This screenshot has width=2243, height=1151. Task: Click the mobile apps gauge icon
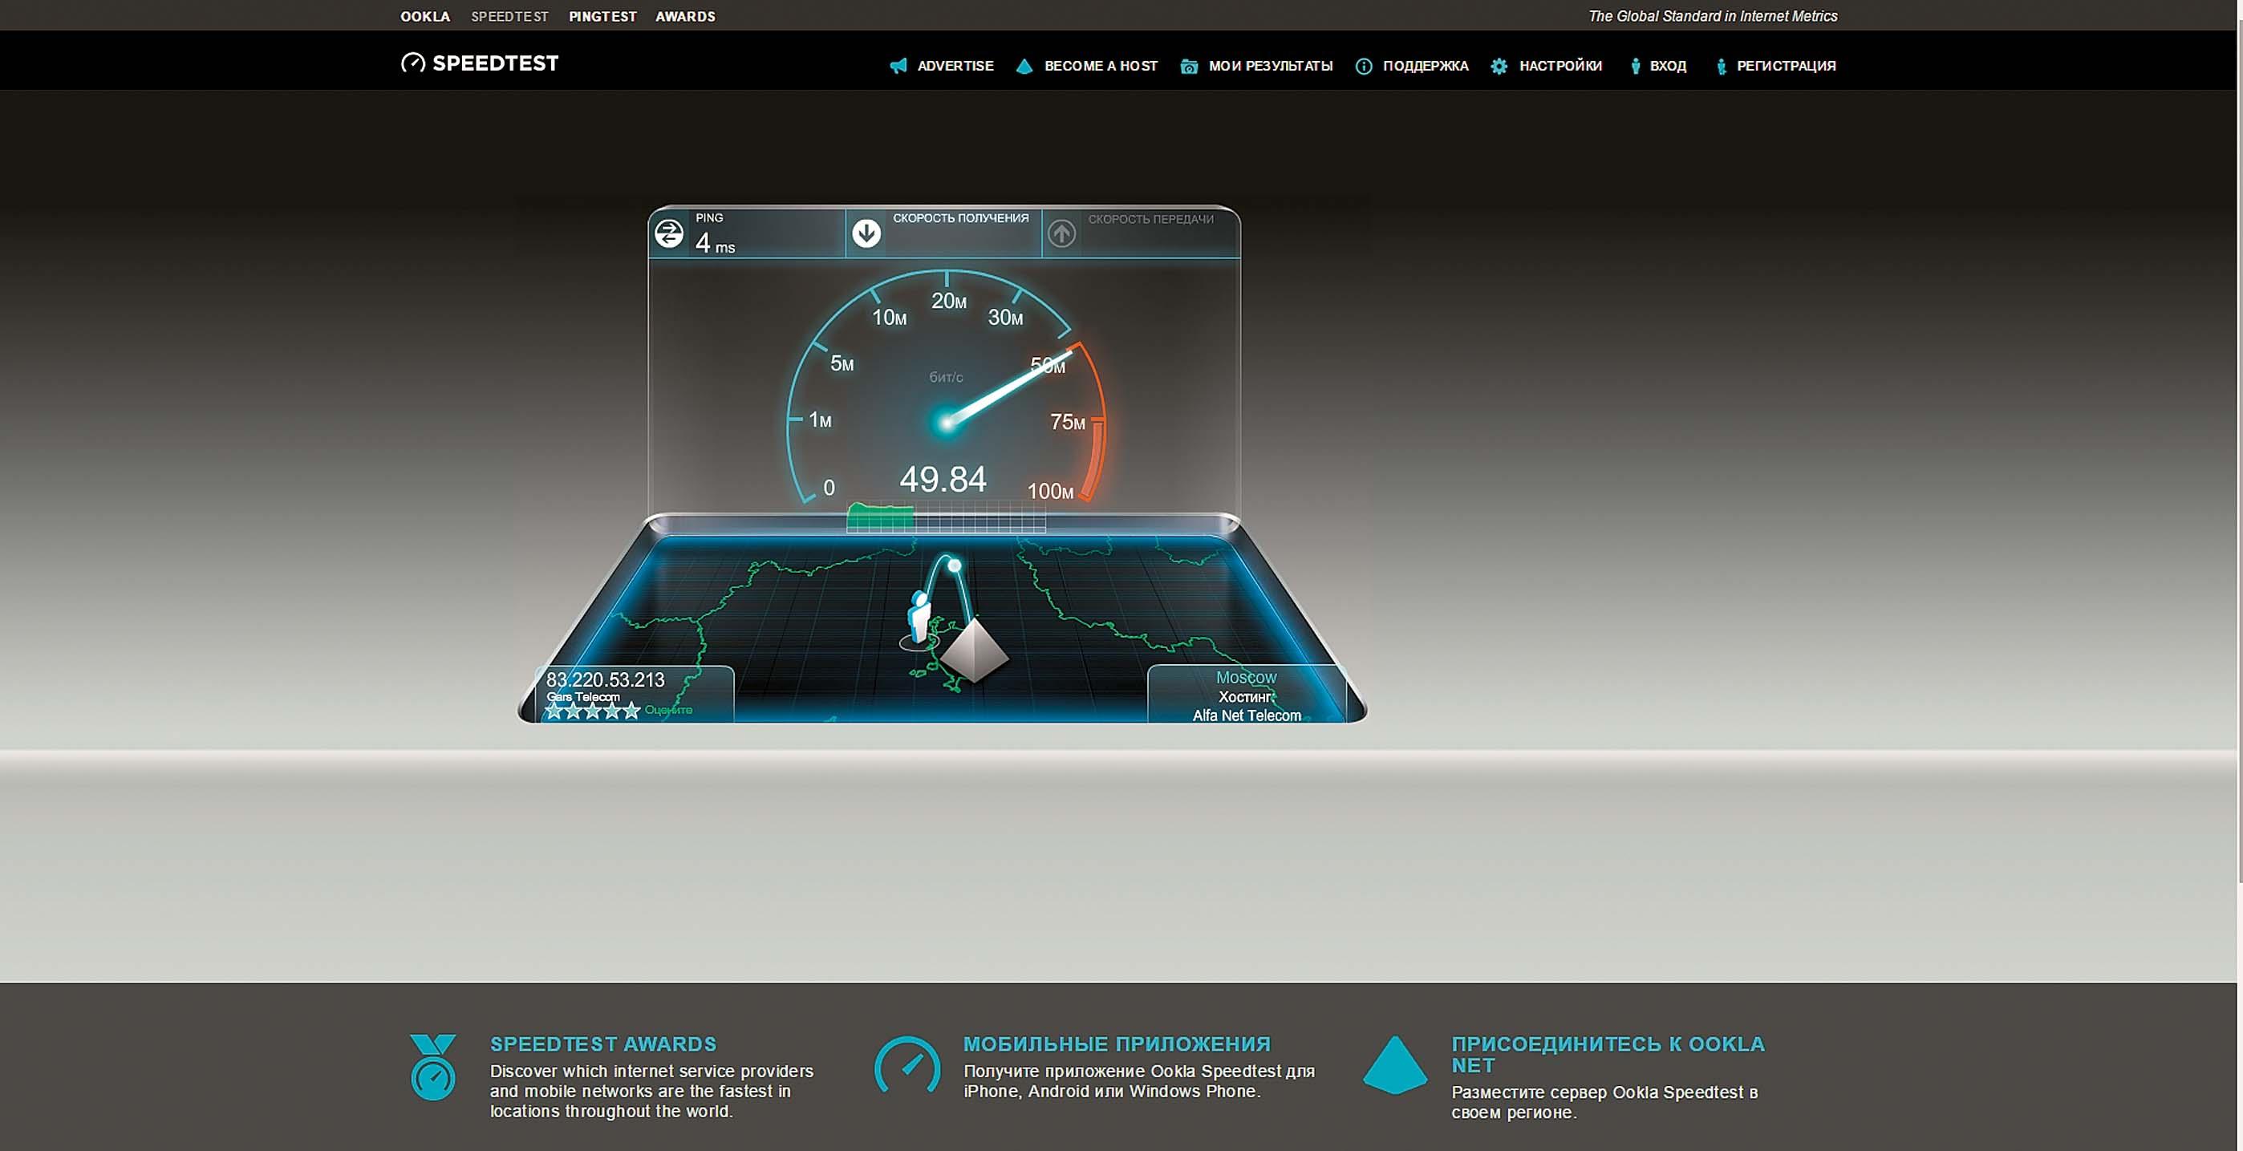(907, 1065)
